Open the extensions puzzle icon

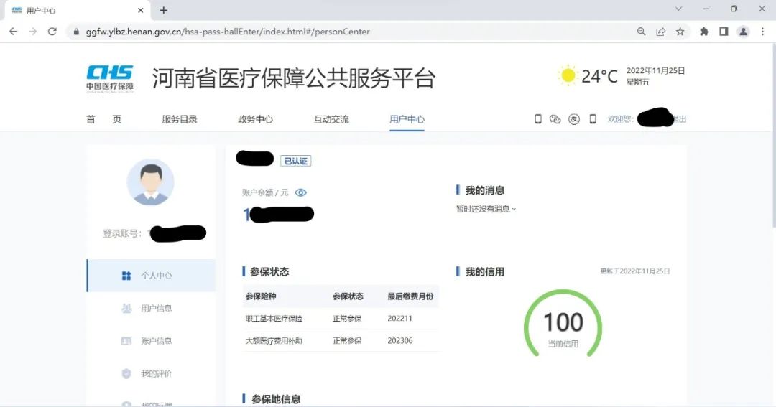(704, 32)
